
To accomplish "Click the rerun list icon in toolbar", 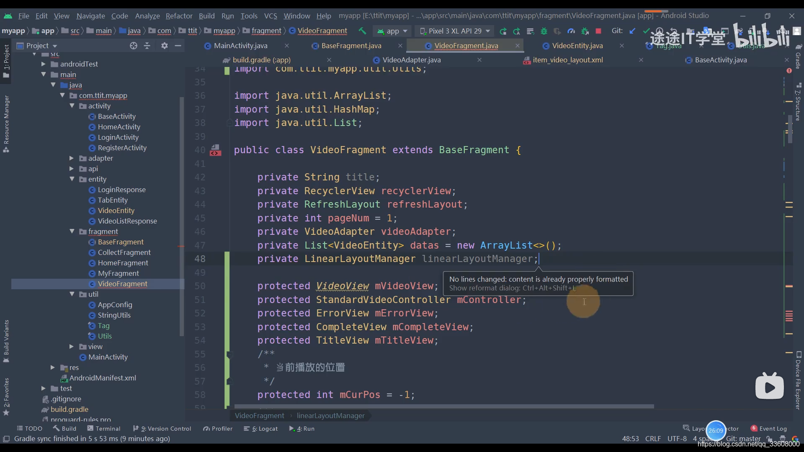I will pyautogui.click(x=530, y=31).
